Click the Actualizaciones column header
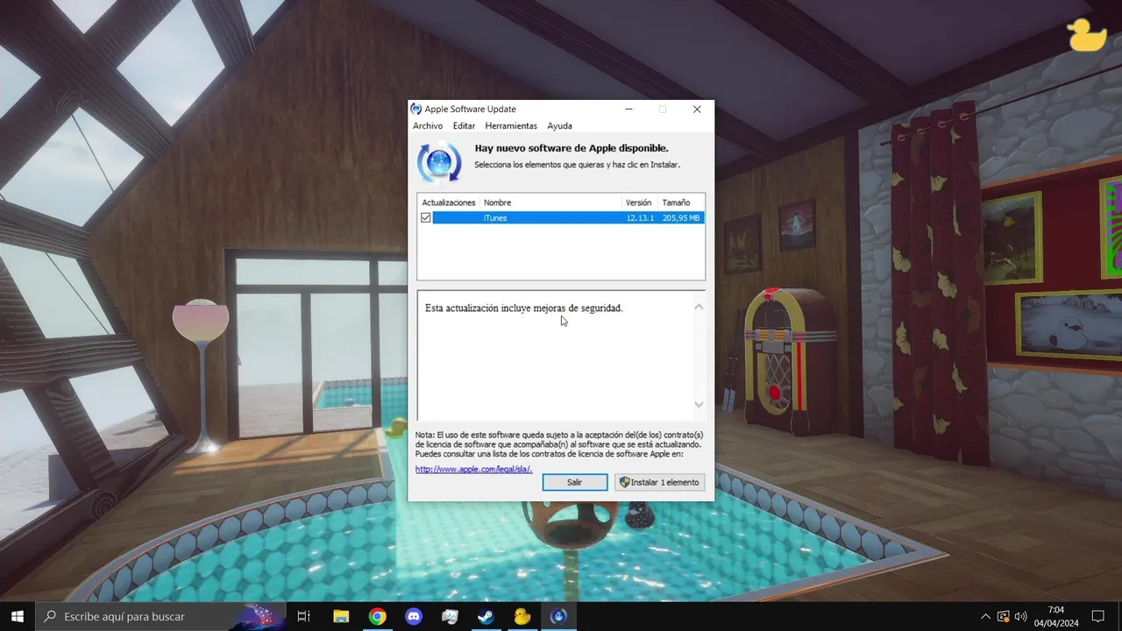1122x631 pixels. click(449, 202)
